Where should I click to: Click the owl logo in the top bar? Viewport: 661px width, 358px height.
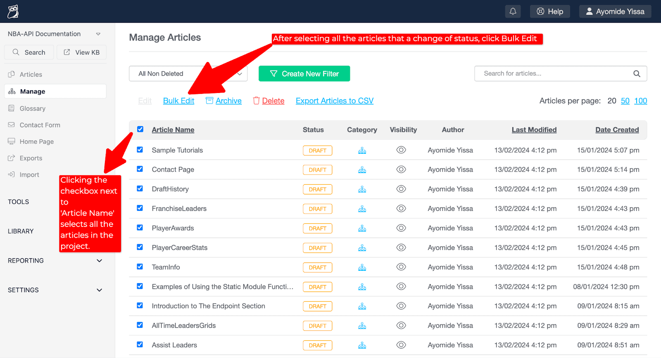pyautogui.click(x=13, y=12)
